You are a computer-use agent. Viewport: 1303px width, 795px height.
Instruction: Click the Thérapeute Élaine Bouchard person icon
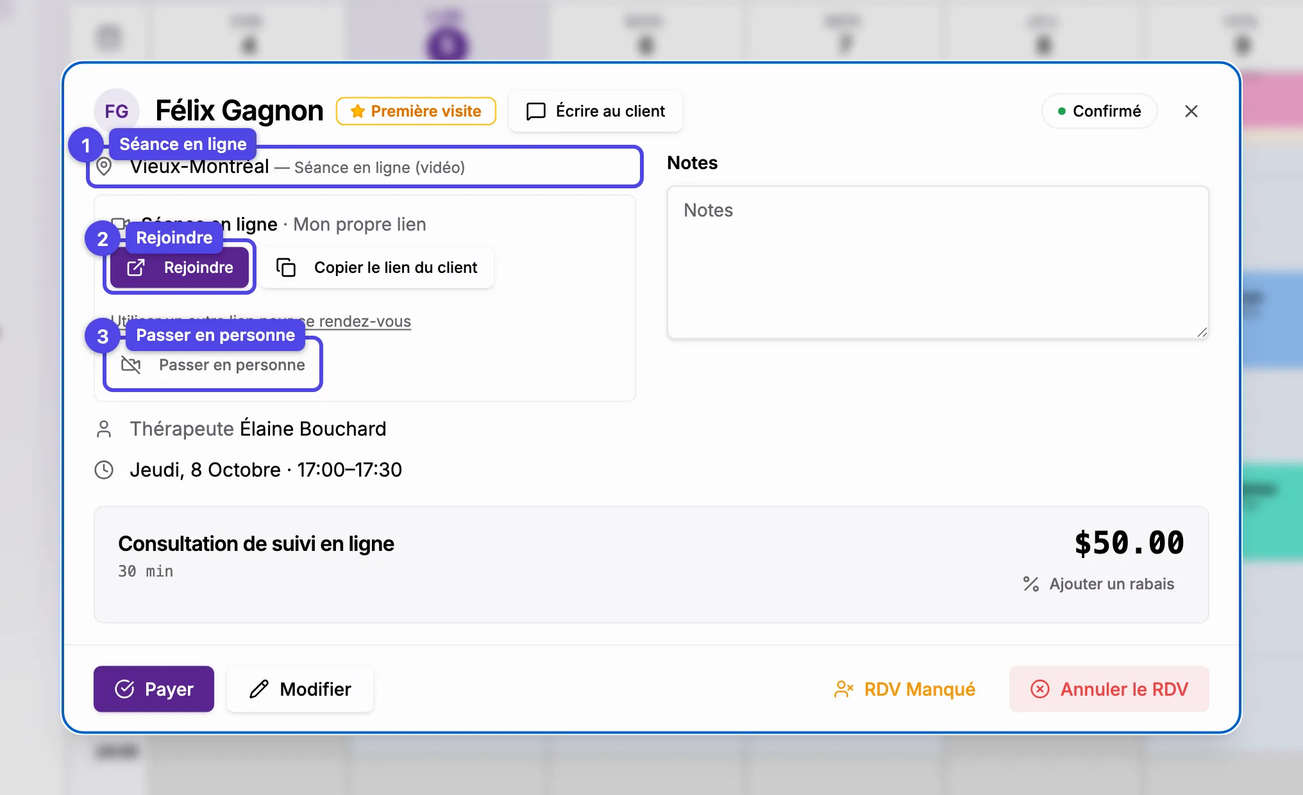[x=104, y=429]
